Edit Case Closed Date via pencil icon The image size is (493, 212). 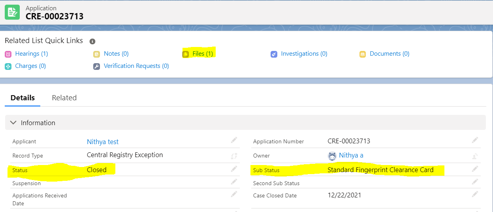pos(475,194)
